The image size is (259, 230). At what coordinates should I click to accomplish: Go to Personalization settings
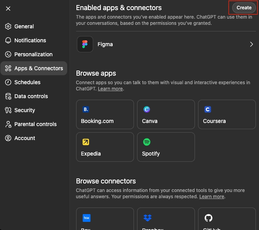33,54
